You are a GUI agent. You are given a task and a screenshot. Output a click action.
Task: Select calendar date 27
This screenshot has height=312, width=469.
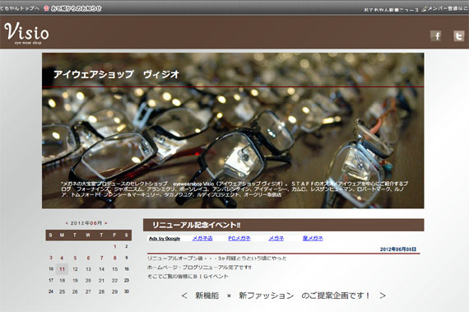point(88,291)
